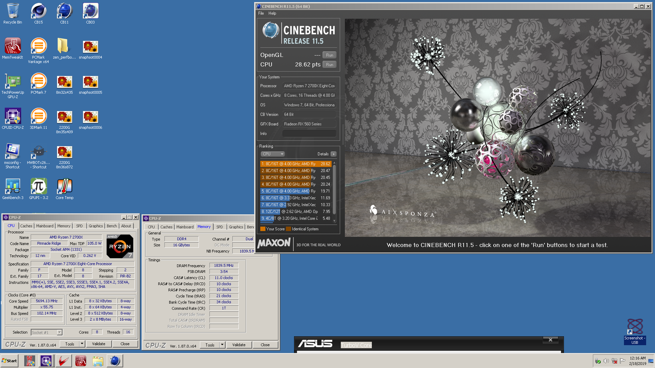Open the msconfig shortcut icon

tap(13, 156)
